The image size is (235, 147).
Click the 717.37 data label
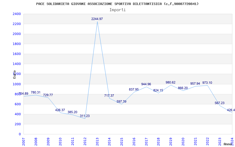click(109, 96)
